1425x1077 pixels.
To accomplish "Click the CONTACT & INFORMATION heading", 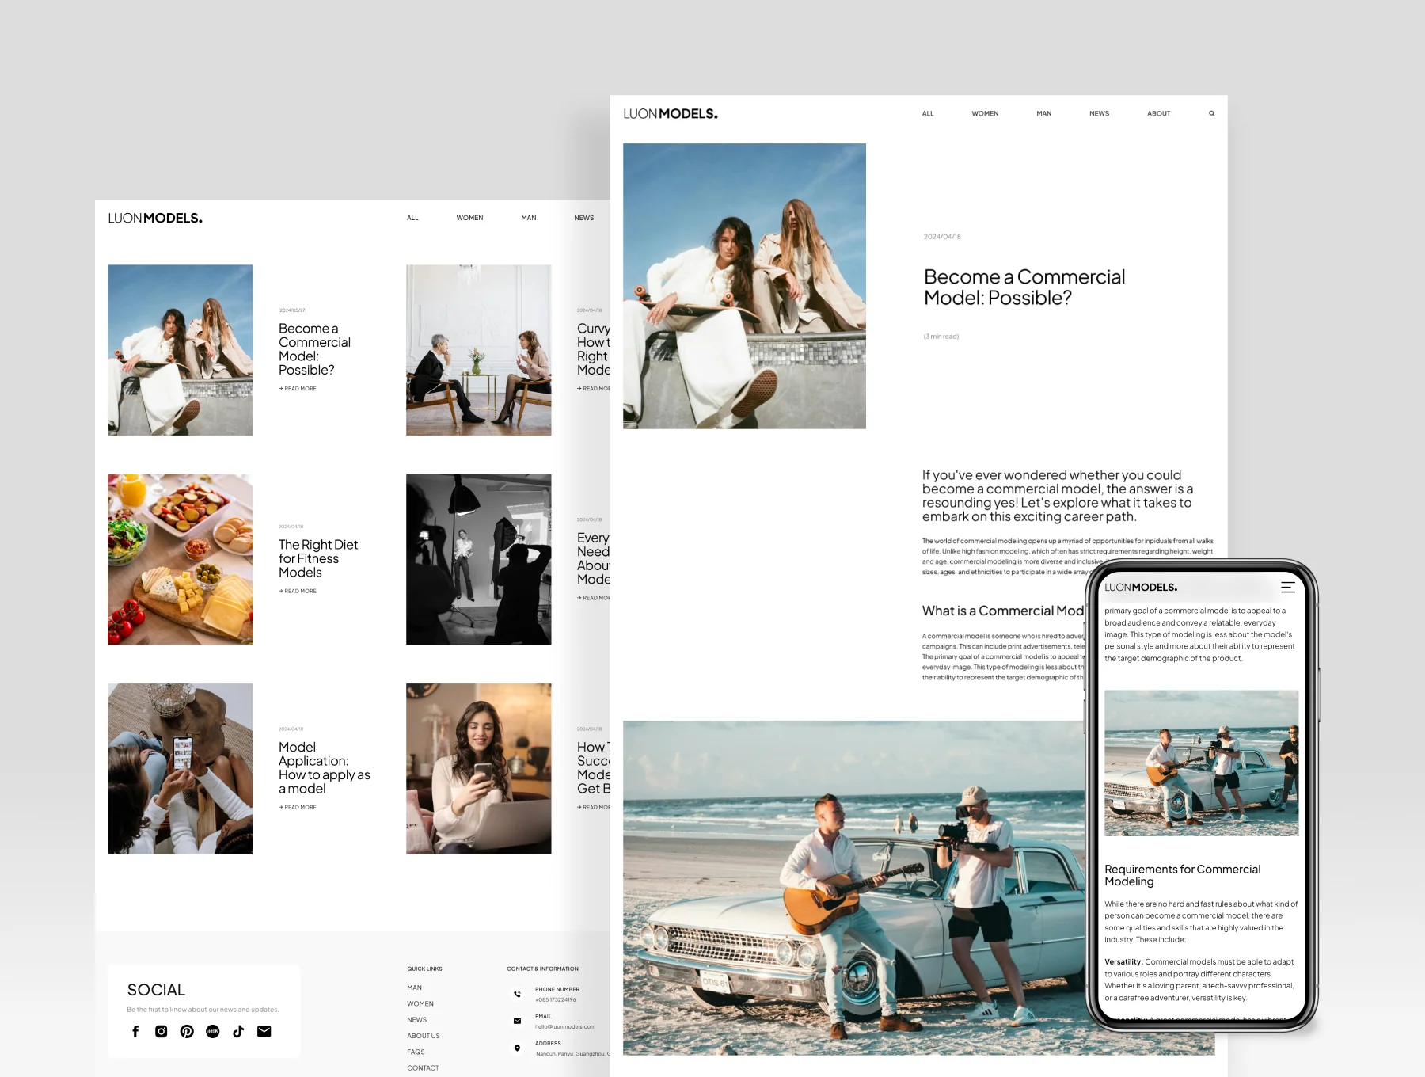I will pos(543,969).
